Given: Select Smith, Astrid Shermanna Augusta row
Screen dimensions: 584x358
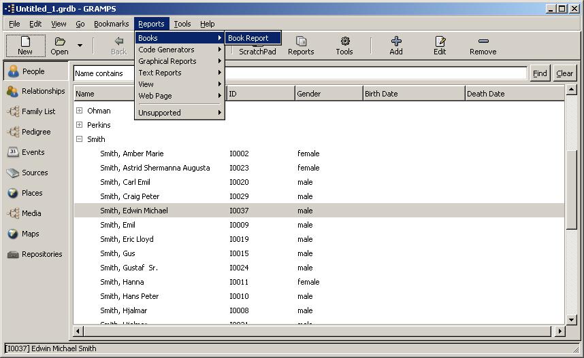Looking at the screenshot, I should coord(319,168).
